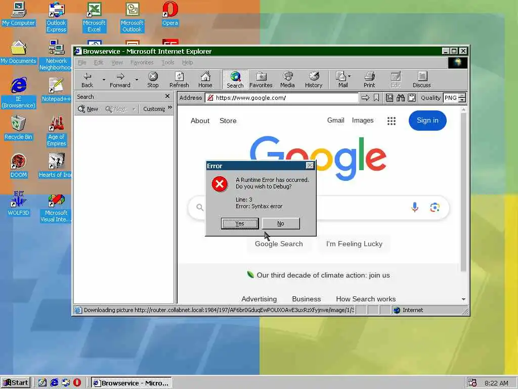Image resolution: width=518 pixels, height=389 pixels.
Task: Click I'm Feeling Lucky button
Action: click(x=354, y=244)
